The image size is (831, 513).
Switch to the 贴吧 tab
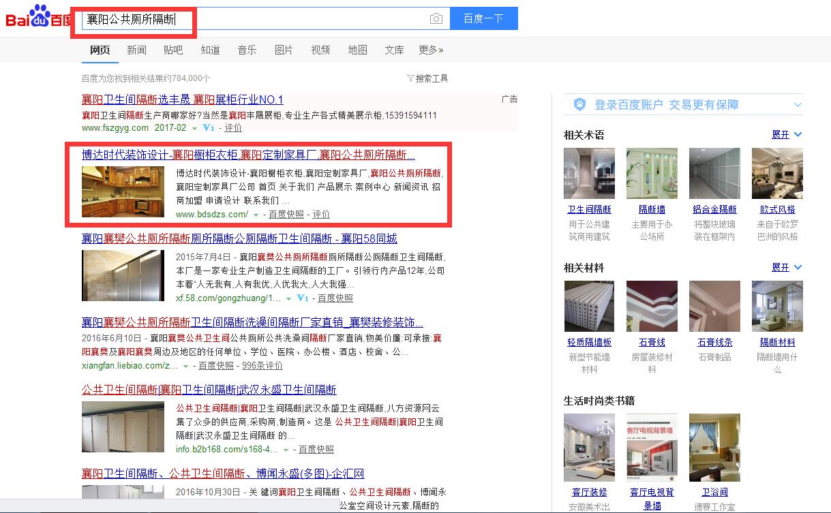[x=173, y=50]
